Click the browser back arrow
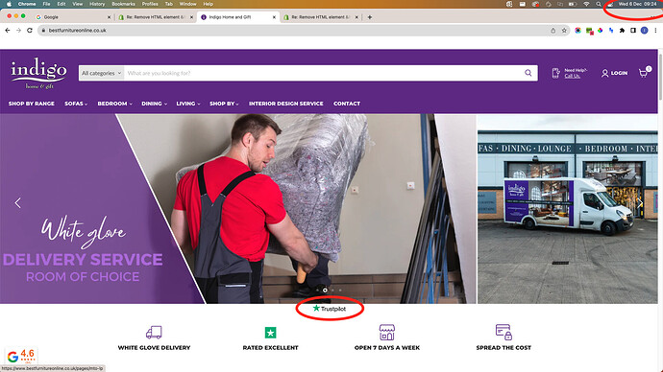The image size is (663, 372). click(7, 31)
